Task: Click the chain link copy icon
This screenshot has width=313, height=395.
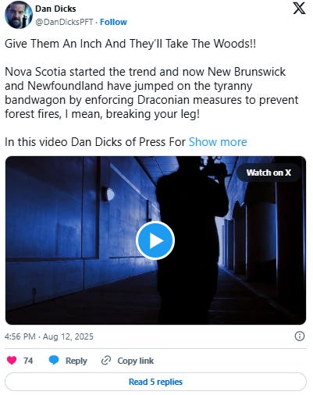Action: (106, 361)
